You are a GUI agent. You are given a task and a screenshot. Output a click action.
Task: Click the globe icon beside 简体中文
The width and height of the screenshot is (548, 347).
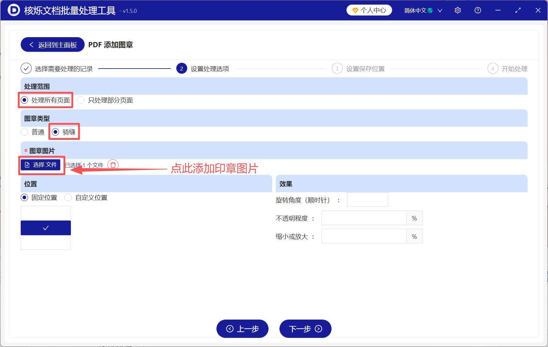coord(430,10)
